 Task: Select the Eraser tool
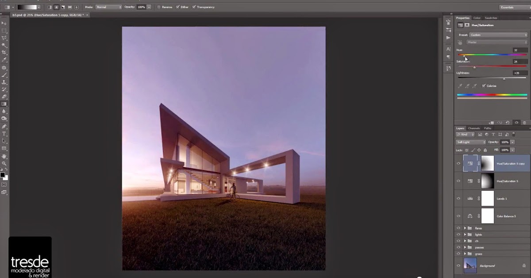tap(4, 97)
